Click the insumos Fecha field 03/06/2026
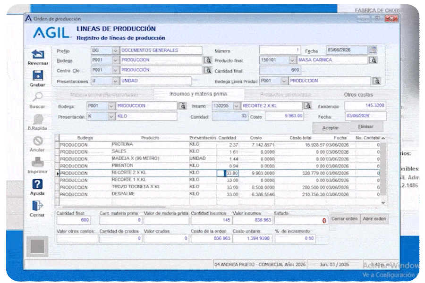Image resolution: width=425 pixels, height=283 pixels. (365, 116)
